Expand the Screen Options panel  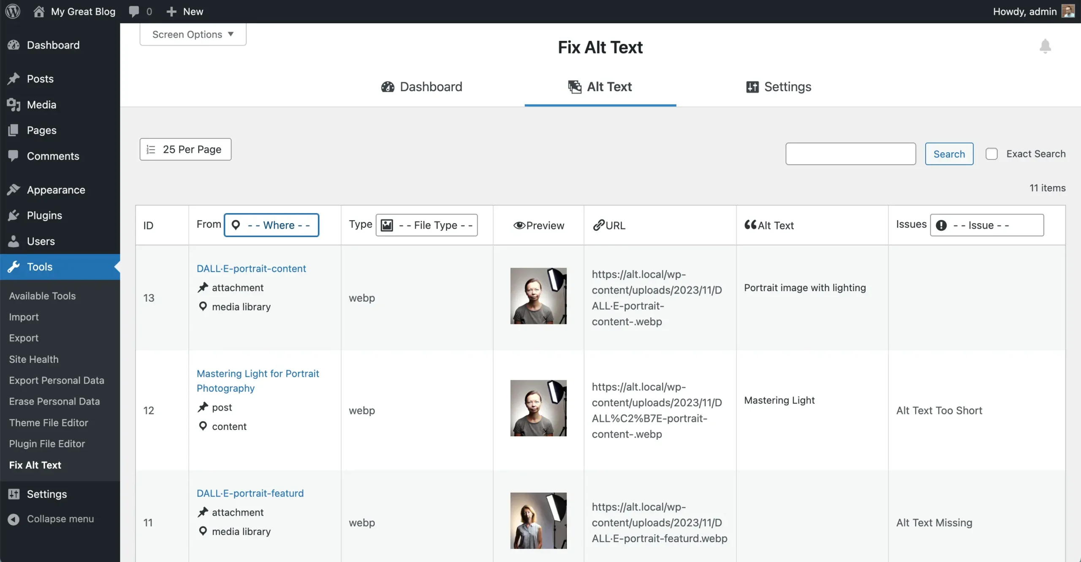click(x=193, y=34)
